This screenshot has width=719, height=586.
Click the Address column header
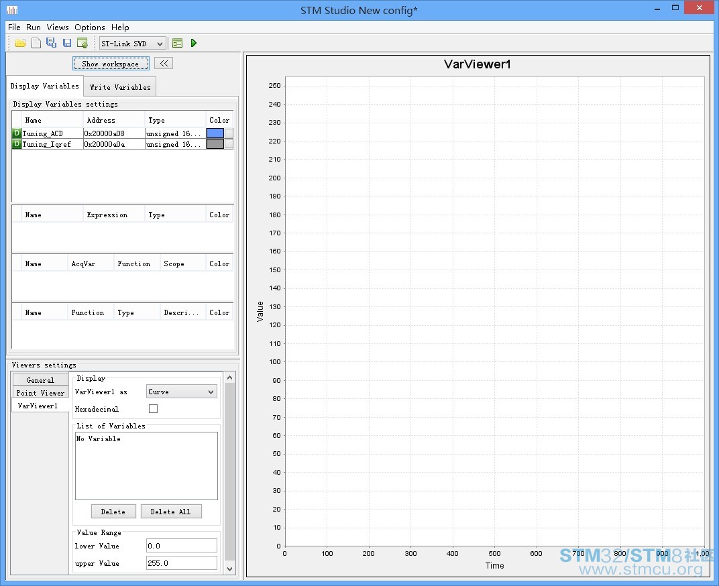tap(114, 120)
